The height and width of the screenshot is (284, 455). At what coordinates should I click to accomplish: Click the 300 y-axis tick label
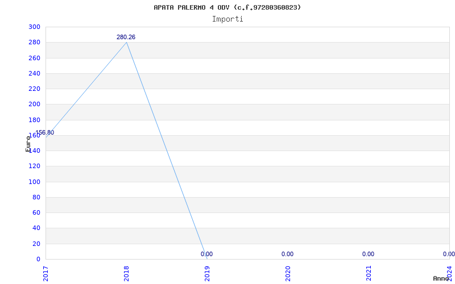tap(34, 27)
